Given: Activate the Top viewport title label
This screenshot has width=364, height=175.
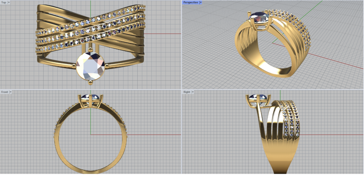Looking at the screenshot, I should pos(4,2).
